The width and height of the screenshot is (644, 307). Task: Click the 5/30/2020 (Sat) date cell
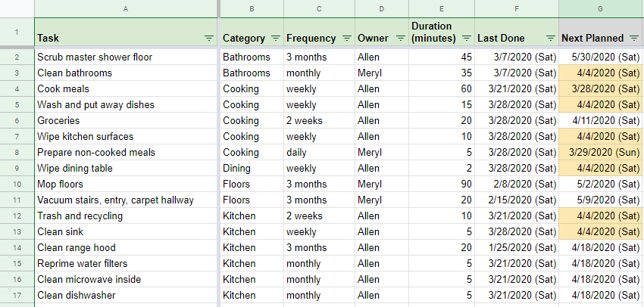tap(601, 57)
